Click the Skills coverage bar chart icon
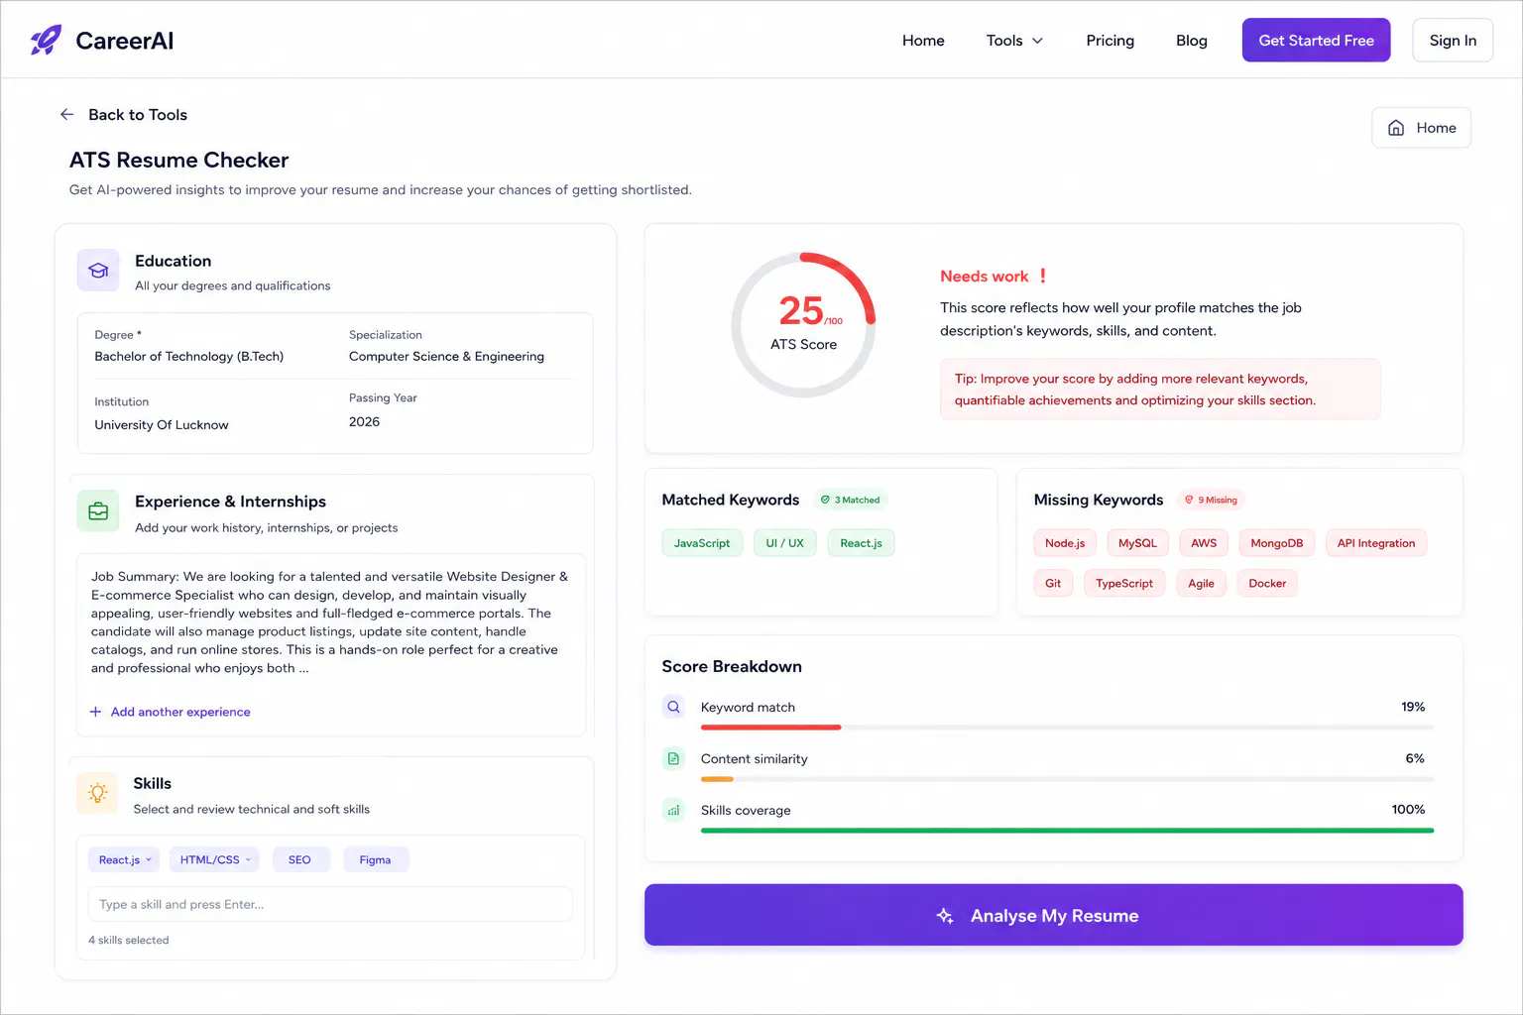The height and width of the screenshot is (1015, 1523). [673, 810]
